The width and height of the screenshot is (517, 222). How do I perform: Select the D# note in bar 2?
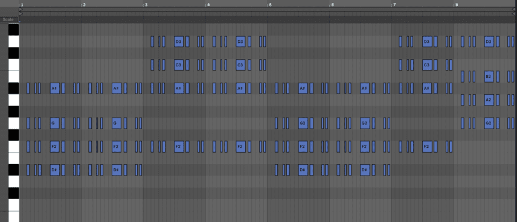[x=117, y=170]
